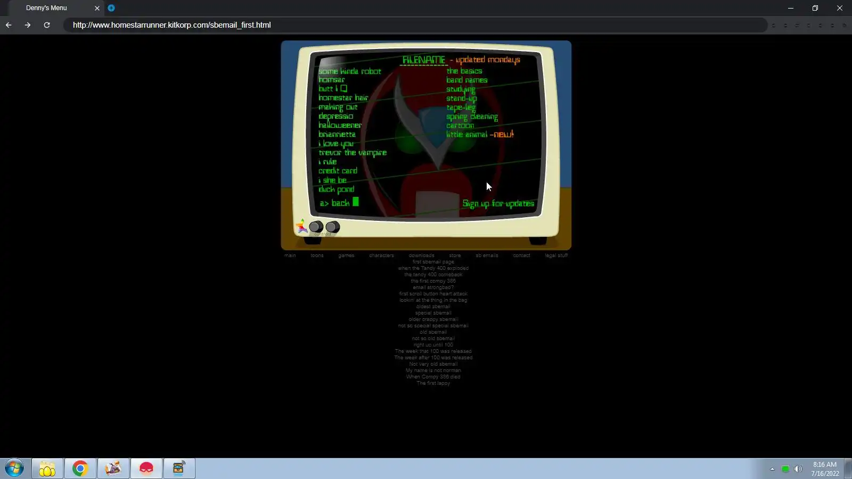Open the 'i rule' email

click(x=327, y=162)
